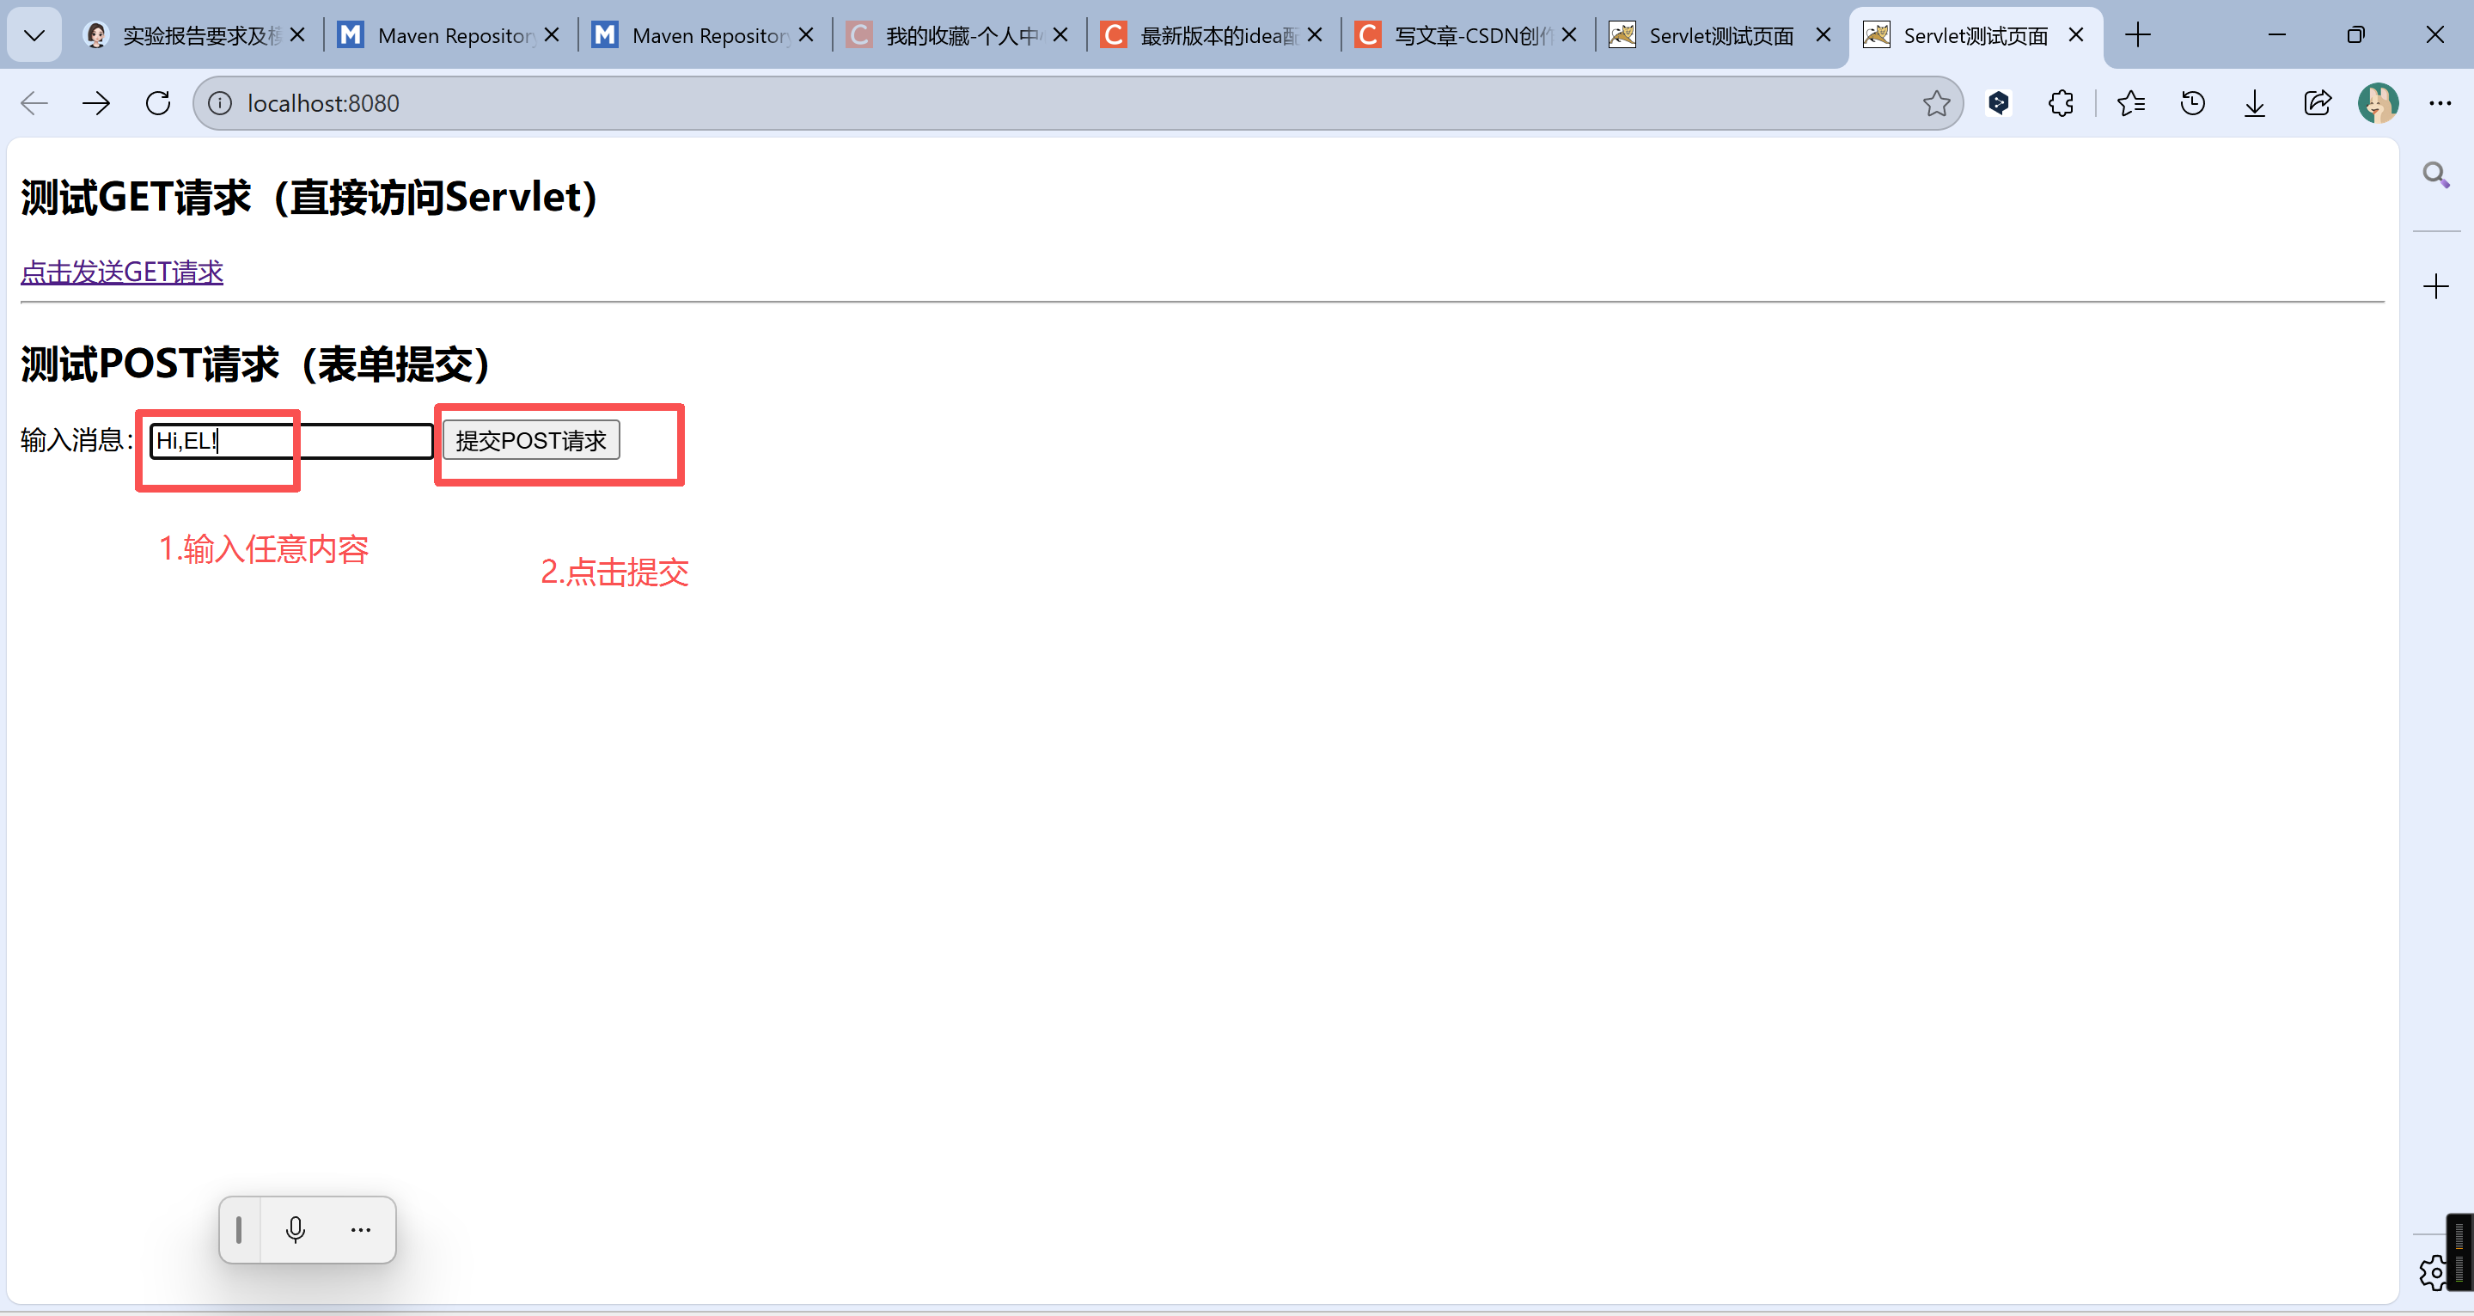The width and height of the screenshot is (2474, 1316).
Task: Follow the 点击发送GET请求 link
Action: click(122, 272)
